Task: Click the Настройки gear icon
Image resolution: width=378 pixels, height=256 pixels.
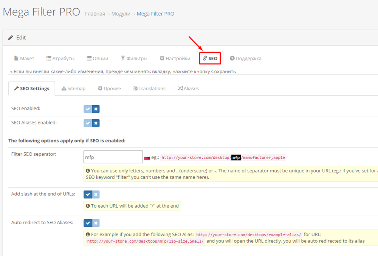Action: [162, 58]
